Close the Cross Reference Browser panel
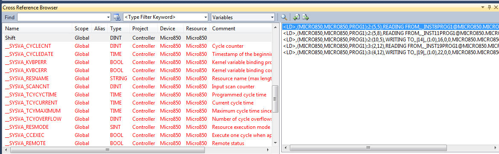499x154 pixels. [x=496, y=7]
